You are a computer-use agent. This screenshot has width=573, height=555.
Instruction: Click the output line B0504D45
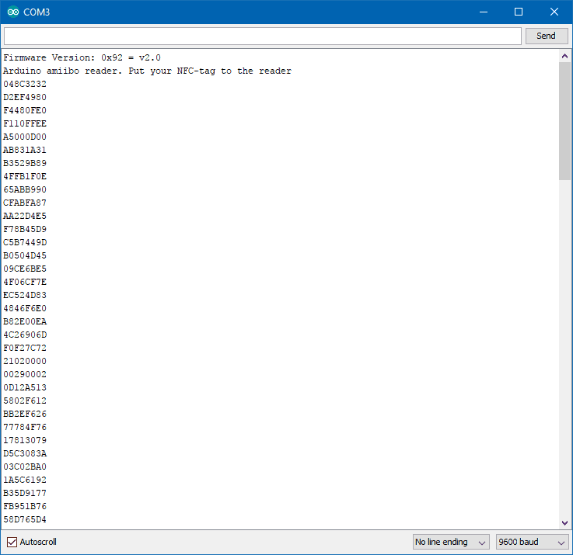tap(25, 255)
